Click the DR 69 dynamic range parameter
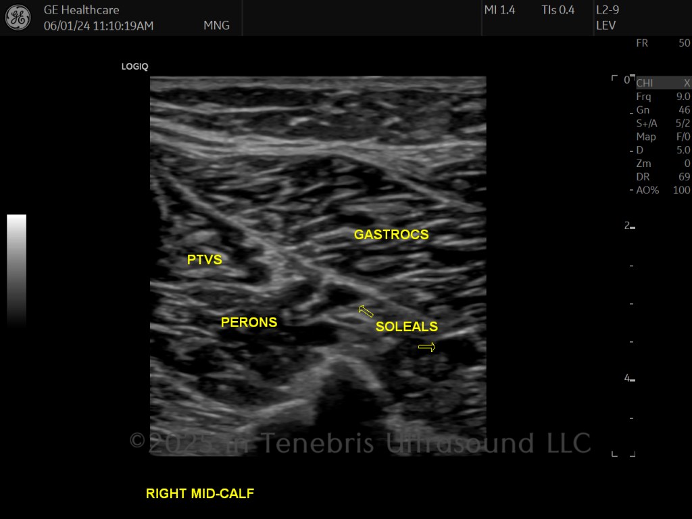692x519 pixels. [663, 177]
